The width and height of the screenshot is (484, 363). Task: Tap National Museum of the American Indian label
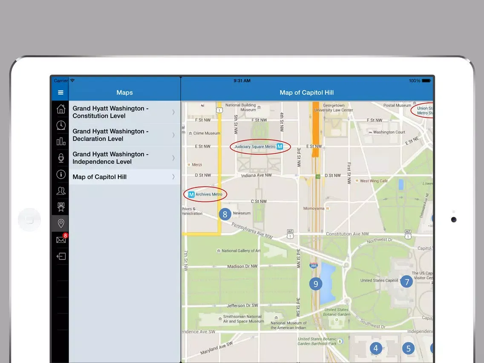click(x=288, y=326)
